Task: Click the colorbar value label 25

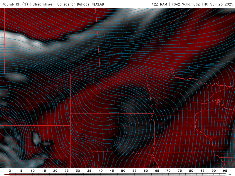Action: pyautogui.click(x=67, y=171)
